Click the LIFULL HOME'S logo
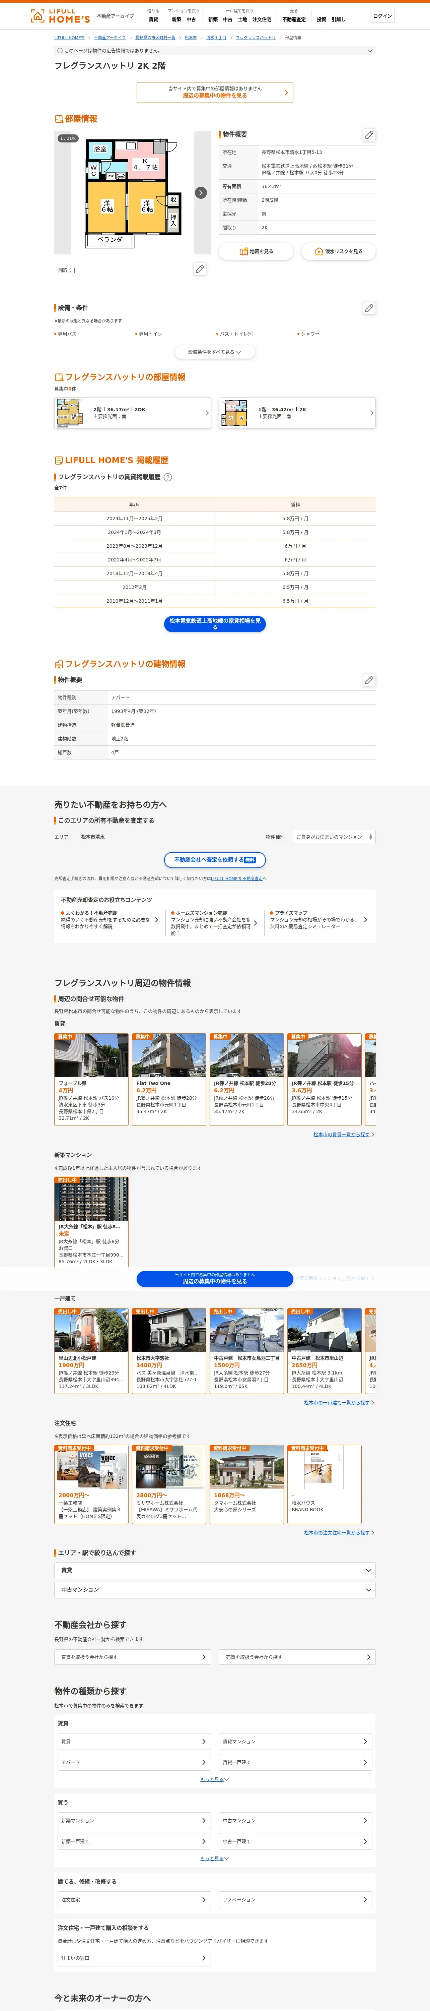430x2011 pixels. [x=60, y=16]
